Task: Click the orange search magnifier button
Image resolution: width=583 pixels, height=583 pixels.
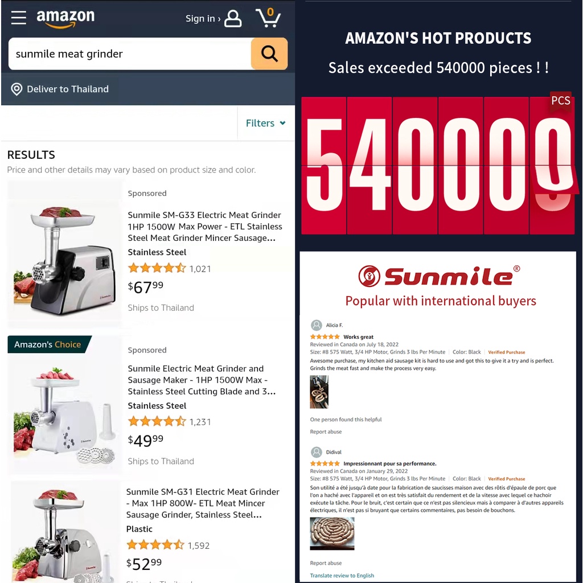Action: click(269, 54)
